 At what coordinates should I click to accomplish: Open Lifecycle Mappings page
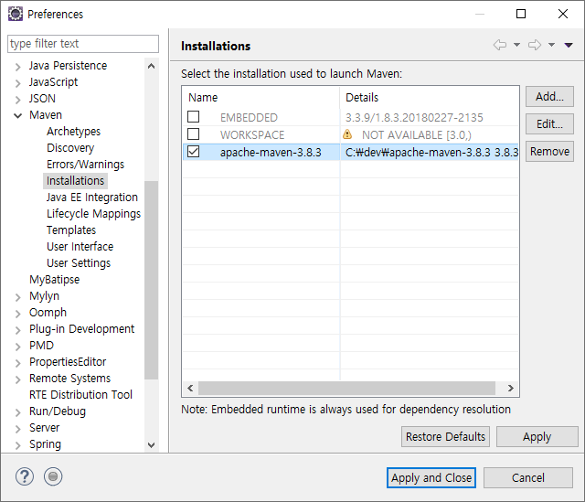[x=93, y=213]
